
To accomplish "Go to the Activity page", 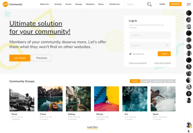I will 58,4.
